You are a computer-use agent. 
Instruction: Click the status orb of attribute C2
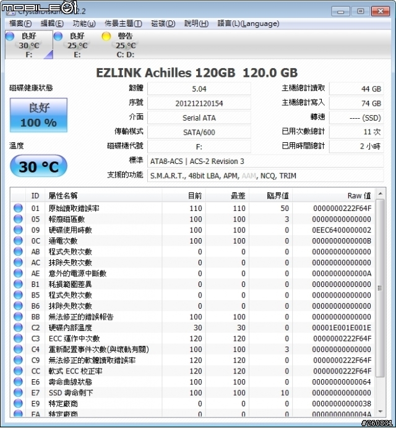(x=18, y=327)
